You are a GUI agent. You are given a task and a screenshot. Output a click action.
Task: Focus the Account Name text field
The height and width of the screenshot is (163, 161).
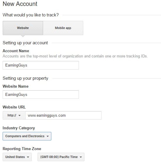coord(41,65)
